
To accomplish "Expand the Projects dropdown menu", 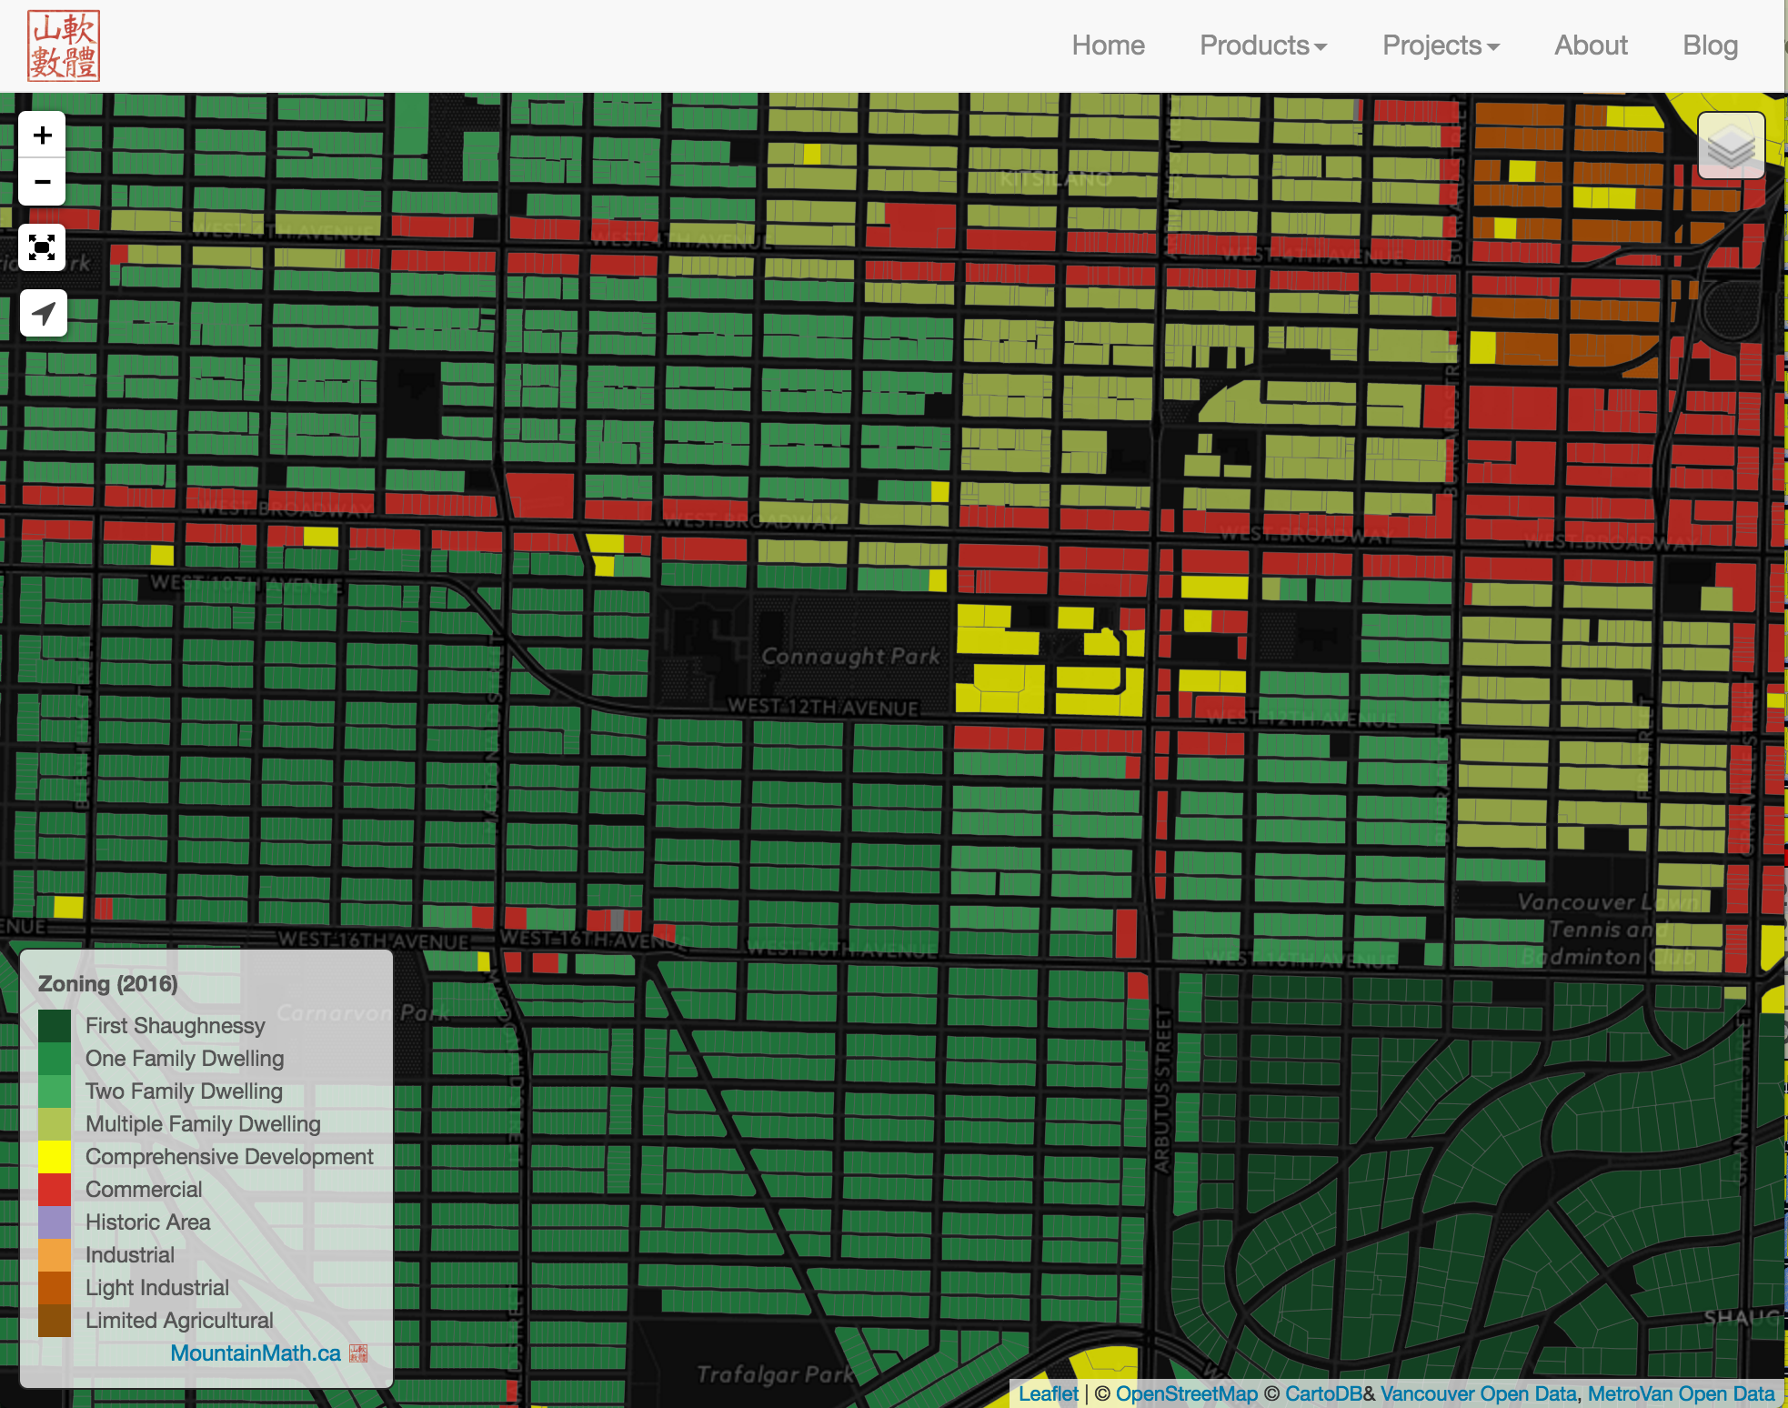I will pyautogui.click(x=1440, y=45).
